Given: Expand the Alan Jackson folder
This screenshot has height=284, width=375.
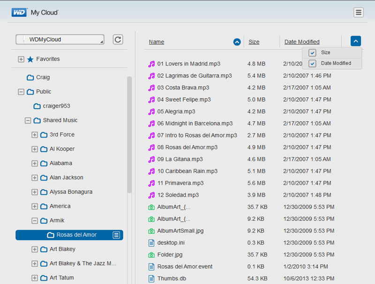Looking at the screenshot, I should coord(35,178).
